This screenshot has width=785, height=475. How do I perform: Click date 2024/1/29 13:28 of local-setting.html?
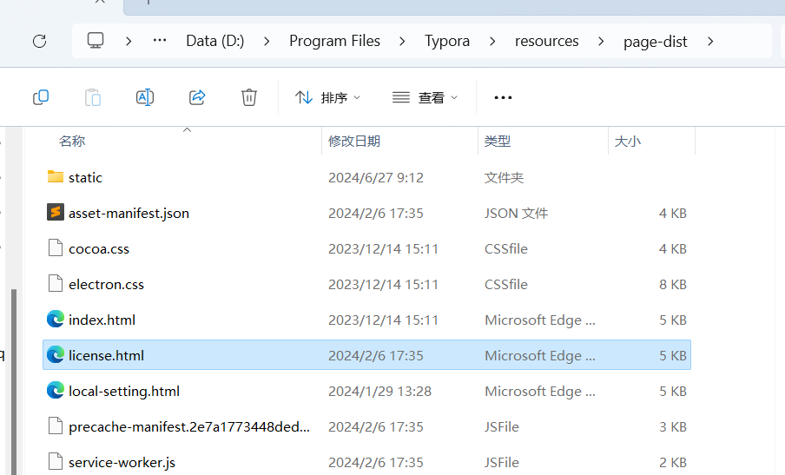pyautogui.click(x=379, y=391)
